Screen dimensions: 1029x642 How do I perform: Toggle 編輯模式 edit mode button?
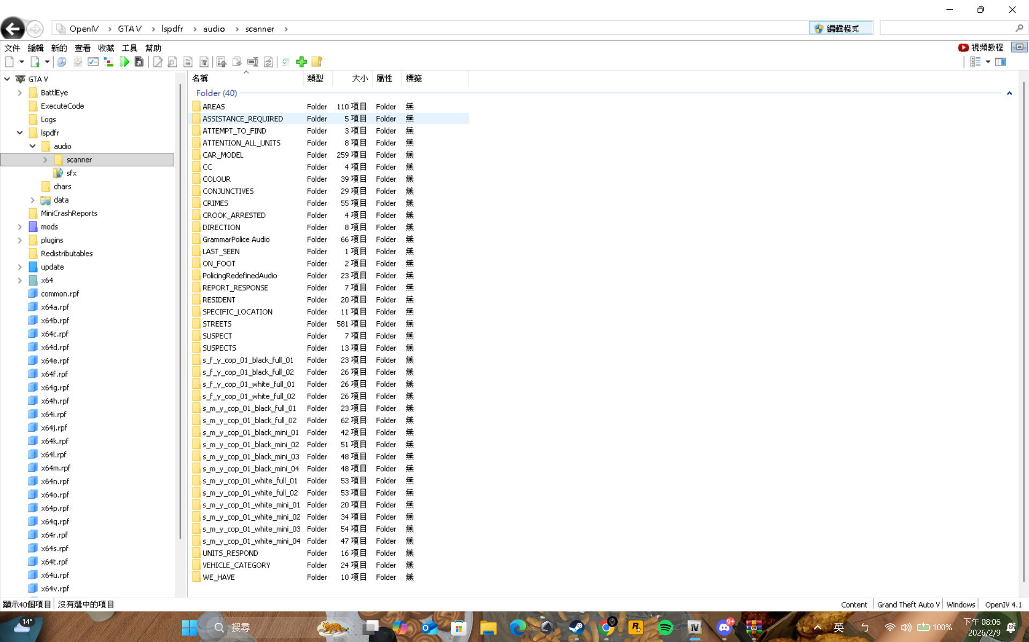point(841,28)
